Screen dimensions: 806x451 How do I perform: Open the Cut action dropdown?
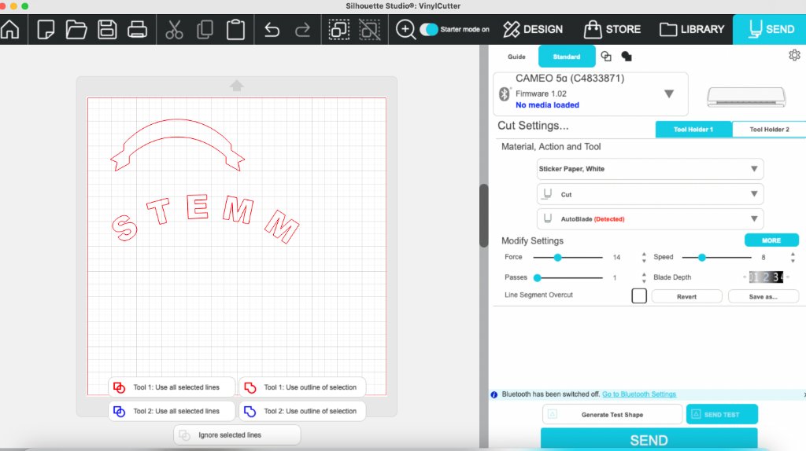tap(649, 194)
